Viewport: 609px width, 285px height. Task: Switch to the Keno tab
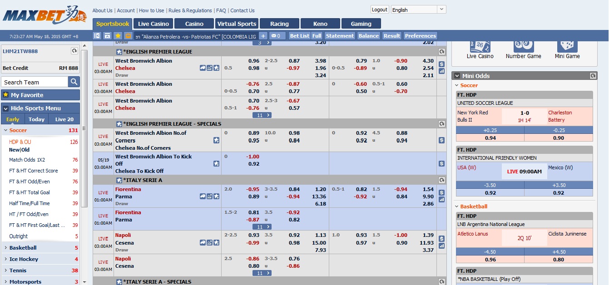[320, 24]
